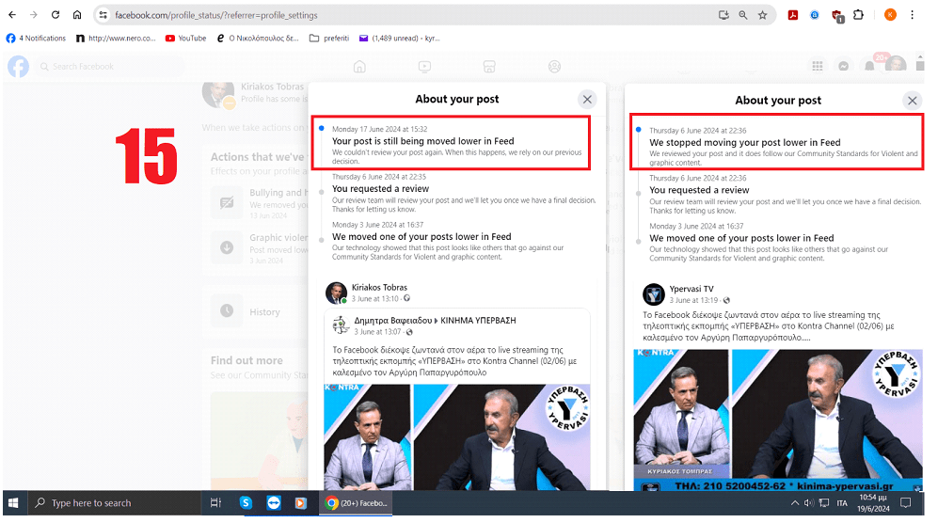Click the address bar URL

point(216,15)
